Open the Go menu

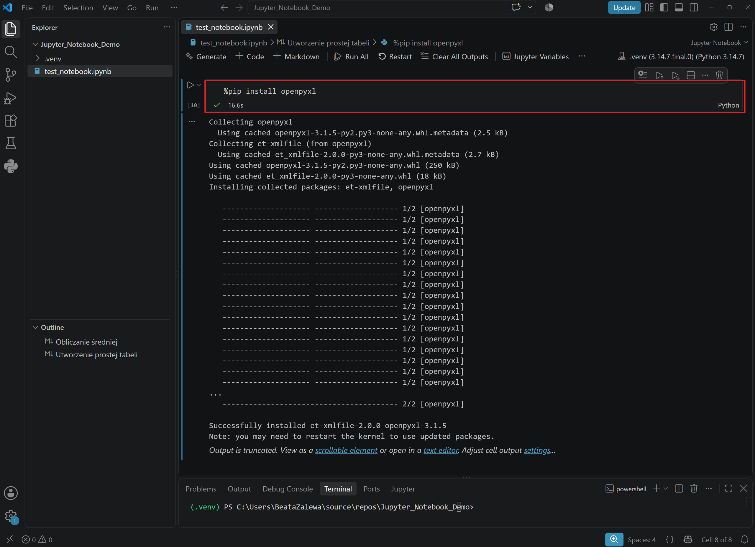coord(132,8)
